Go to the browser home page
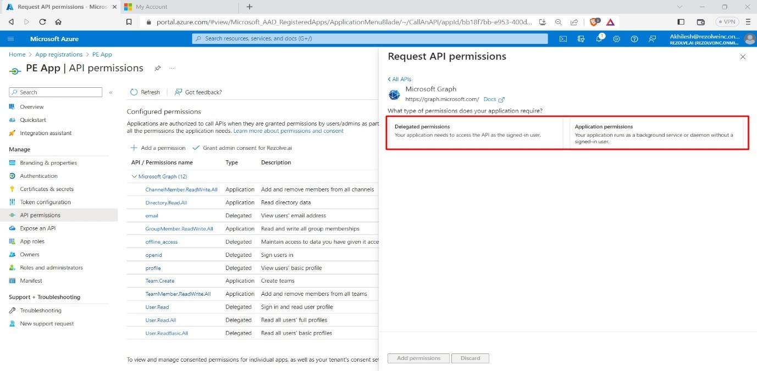 pos(58,22)
